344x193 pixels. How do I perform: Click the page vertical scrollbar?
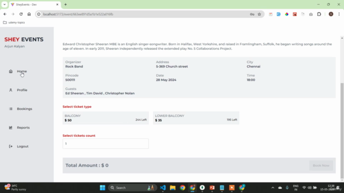[342, 131]
